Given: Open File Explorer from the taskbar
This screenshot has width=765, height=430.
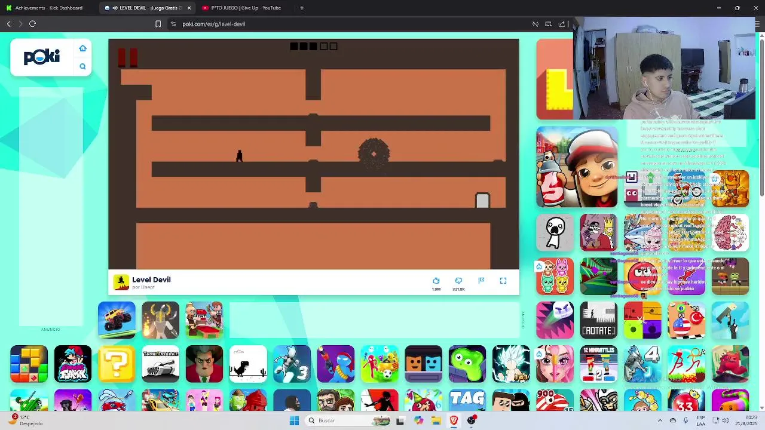Looking at the screenshot, I should click(x=436, y=420).
